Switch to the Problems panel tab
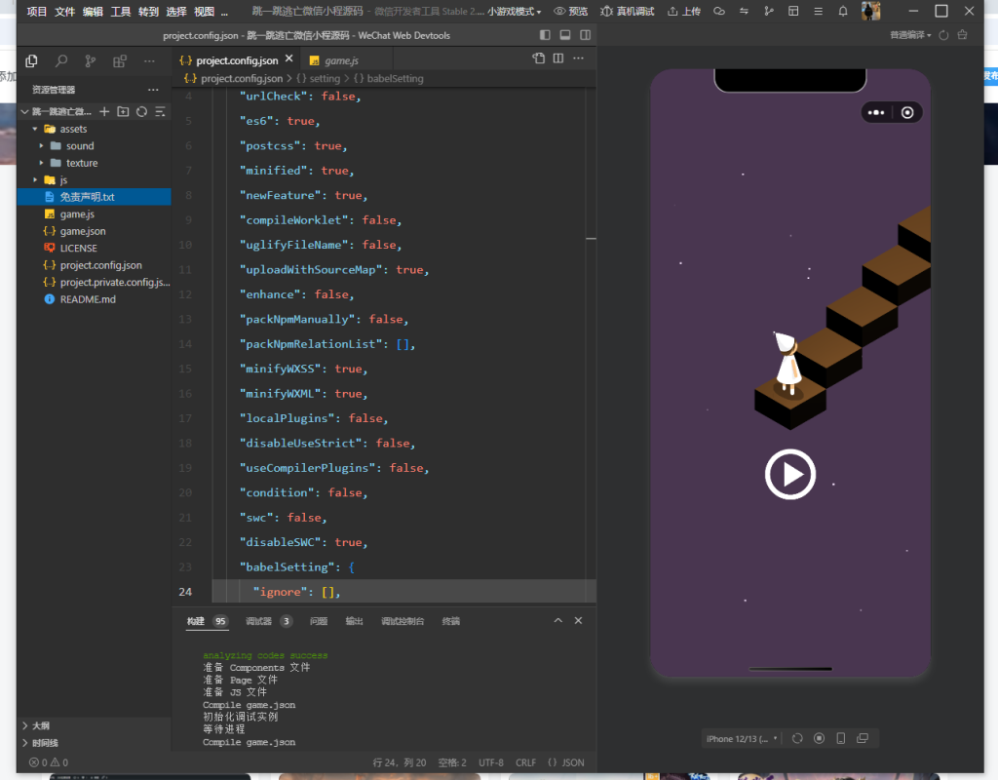The image size is (998, 780). (x=319, y=621)
